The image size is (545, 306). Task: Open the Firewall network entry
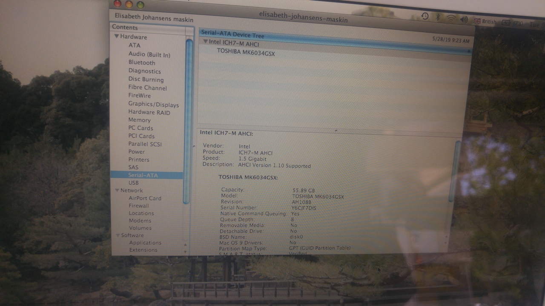(139, 206)
